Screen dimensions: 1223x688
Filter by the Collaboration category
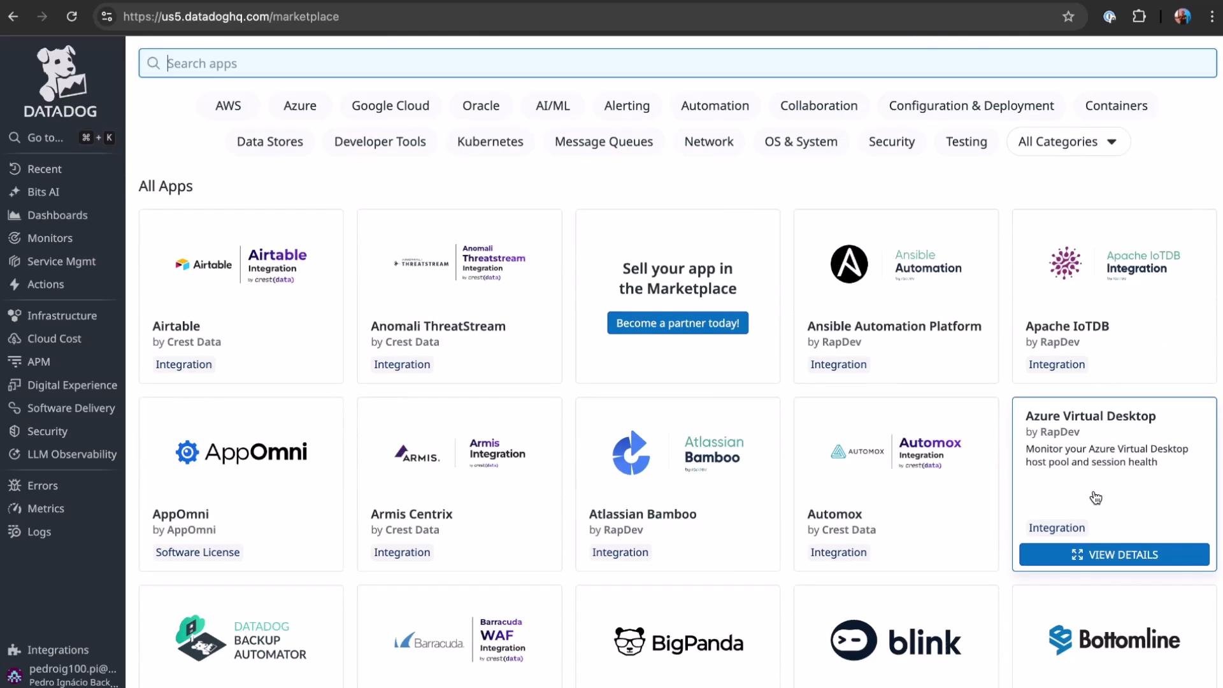(x=819, y=106)
